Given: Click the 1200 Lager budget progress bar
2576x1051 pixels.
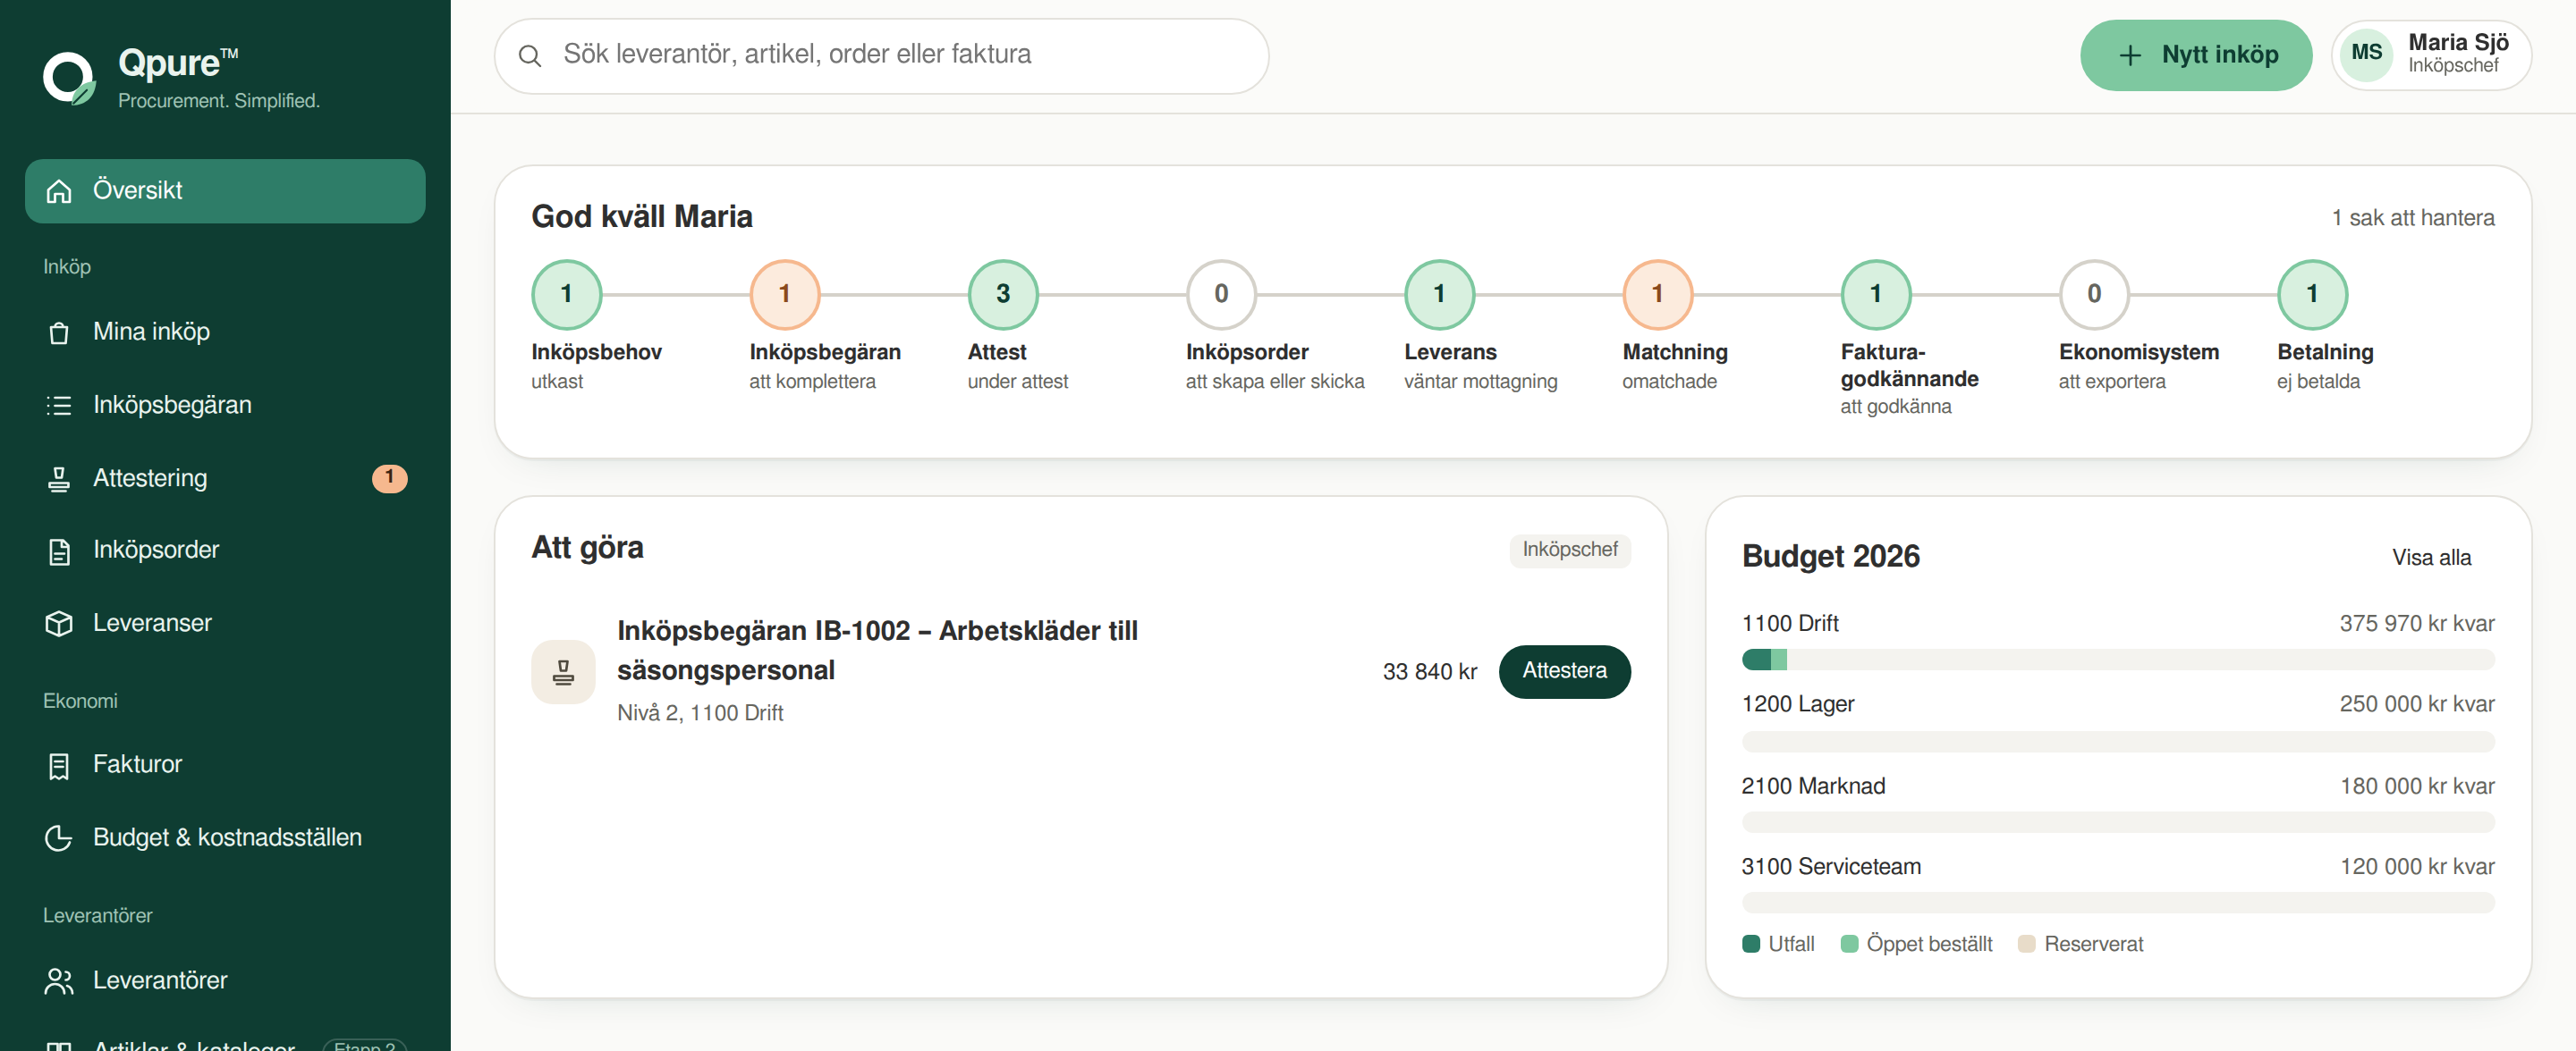Looking at the screenshot, I should click(2117, 743).
